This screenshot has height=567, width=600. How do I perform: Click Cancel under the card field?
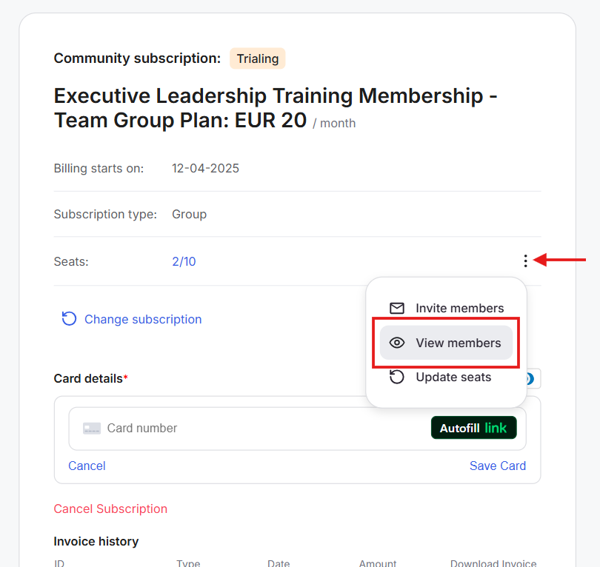[x=87, y=466]
